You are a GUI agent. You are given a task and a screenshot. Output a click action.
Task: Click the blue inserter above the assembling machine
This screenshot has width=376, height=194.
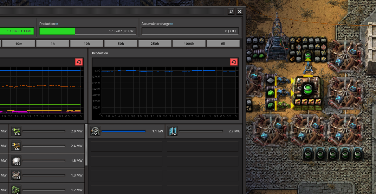(308, 68)
